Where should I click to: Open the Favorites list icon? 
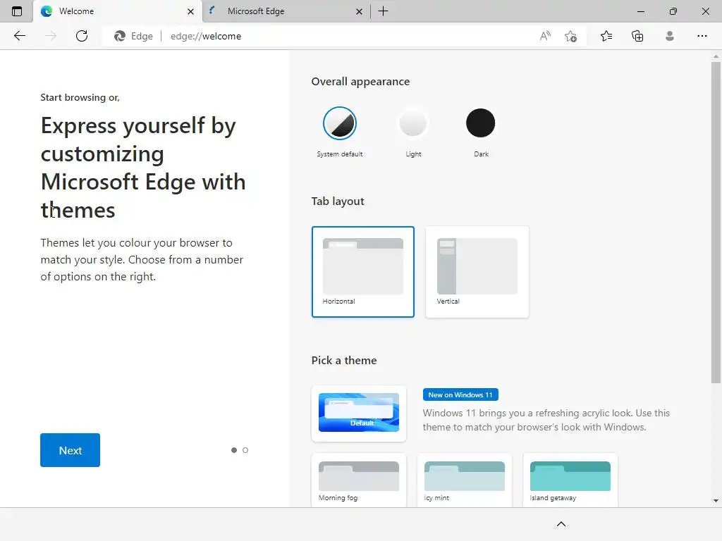click(x=606, y=36)
